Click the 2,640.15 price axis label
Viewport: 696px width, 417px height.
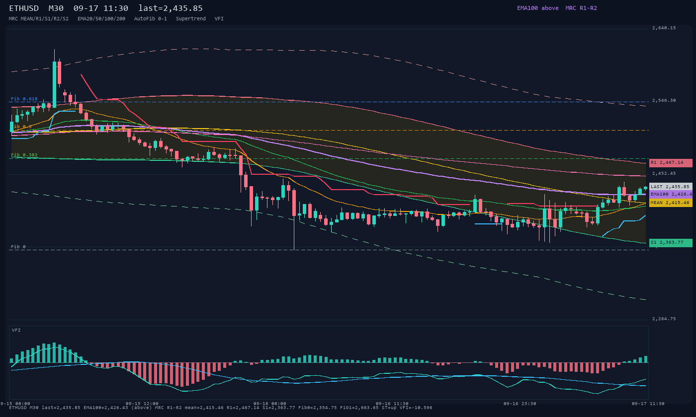tap(664, 28)
